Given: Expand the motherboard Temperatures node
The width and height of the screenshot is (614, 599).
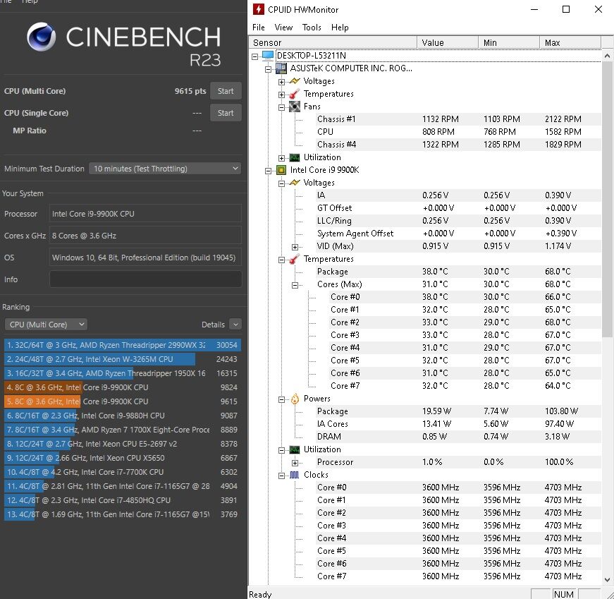Looking at the screenshot, I should coord(281,95).
